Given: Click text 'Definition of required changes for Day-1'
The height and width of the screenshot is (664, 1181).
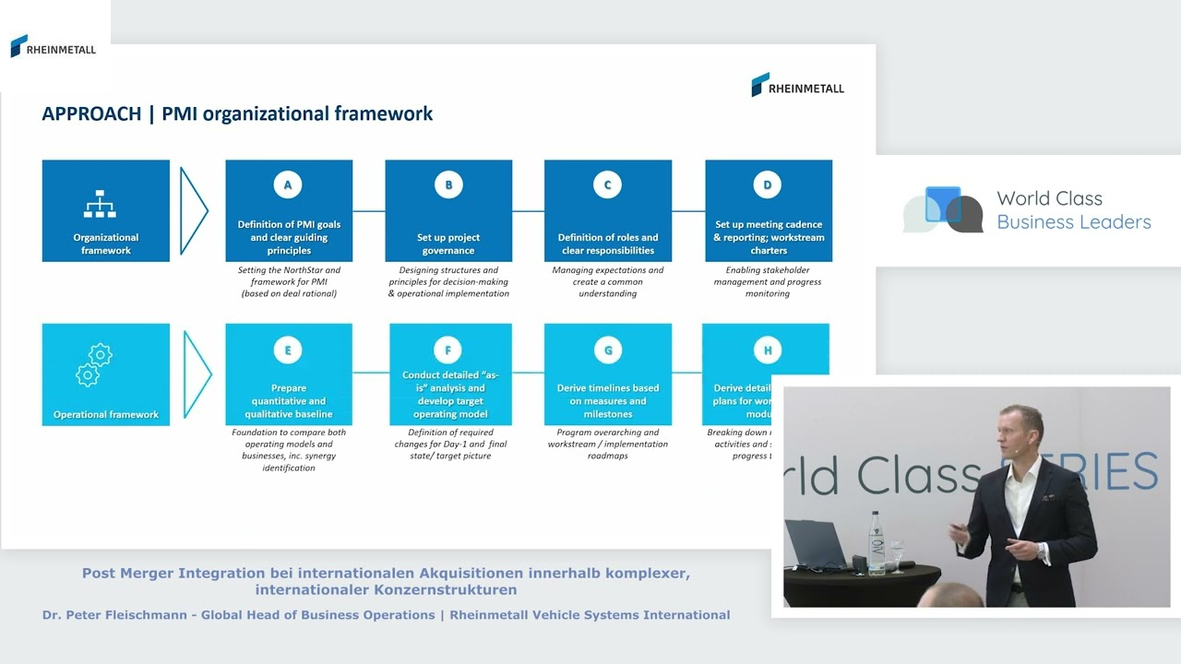Looking at the screenshot, I should pyautogui.click(x=450, y=445).
